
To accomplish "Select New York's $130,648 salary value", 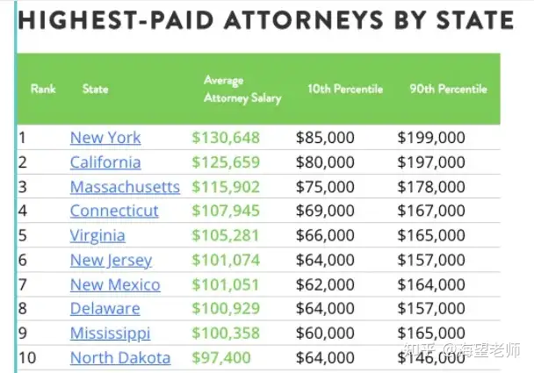I will click(x=226, y=138).
